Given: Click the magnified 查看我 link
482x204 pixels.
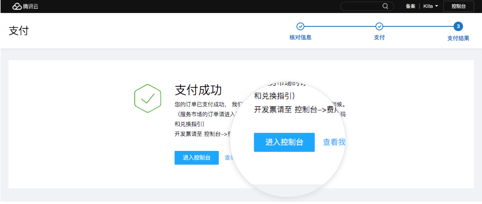Looking at the screenshot, I should point(334,142).
